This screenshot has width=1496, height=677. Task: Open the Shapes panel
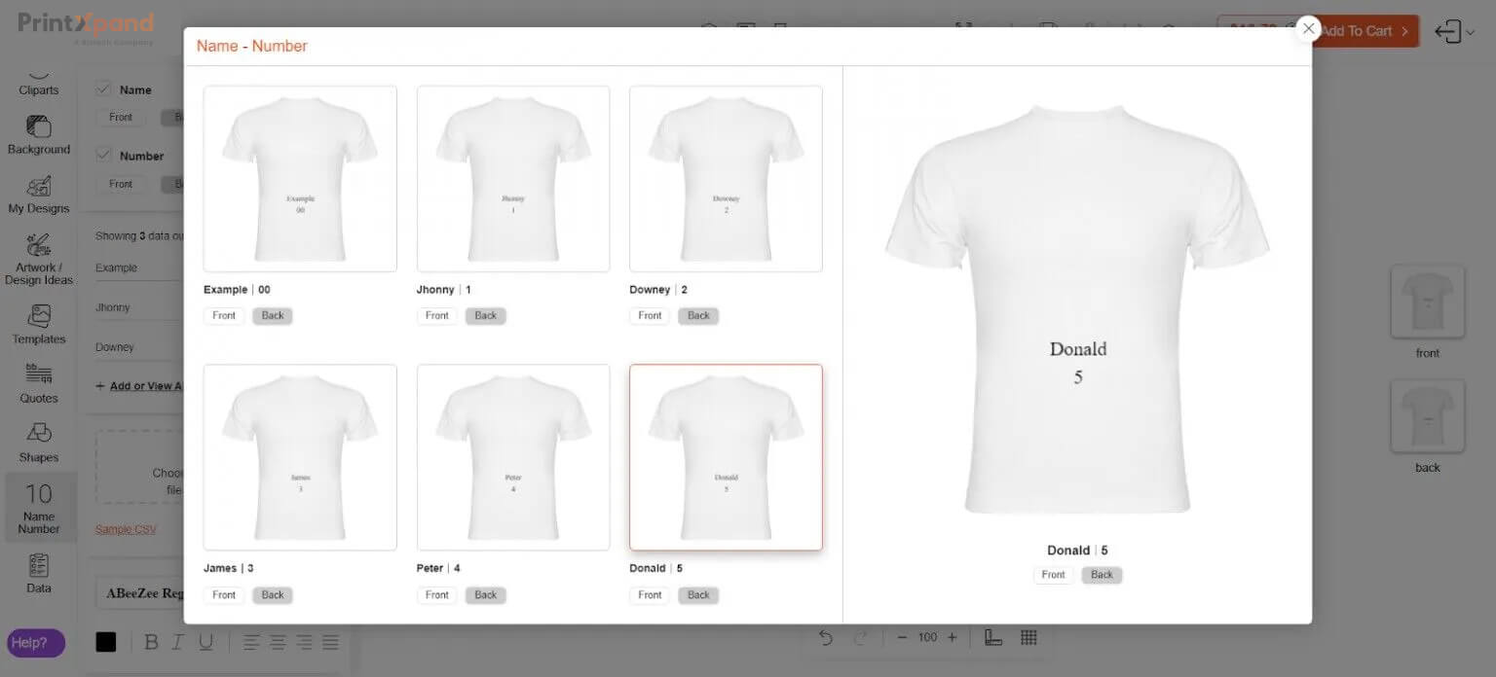pos(38,443)
